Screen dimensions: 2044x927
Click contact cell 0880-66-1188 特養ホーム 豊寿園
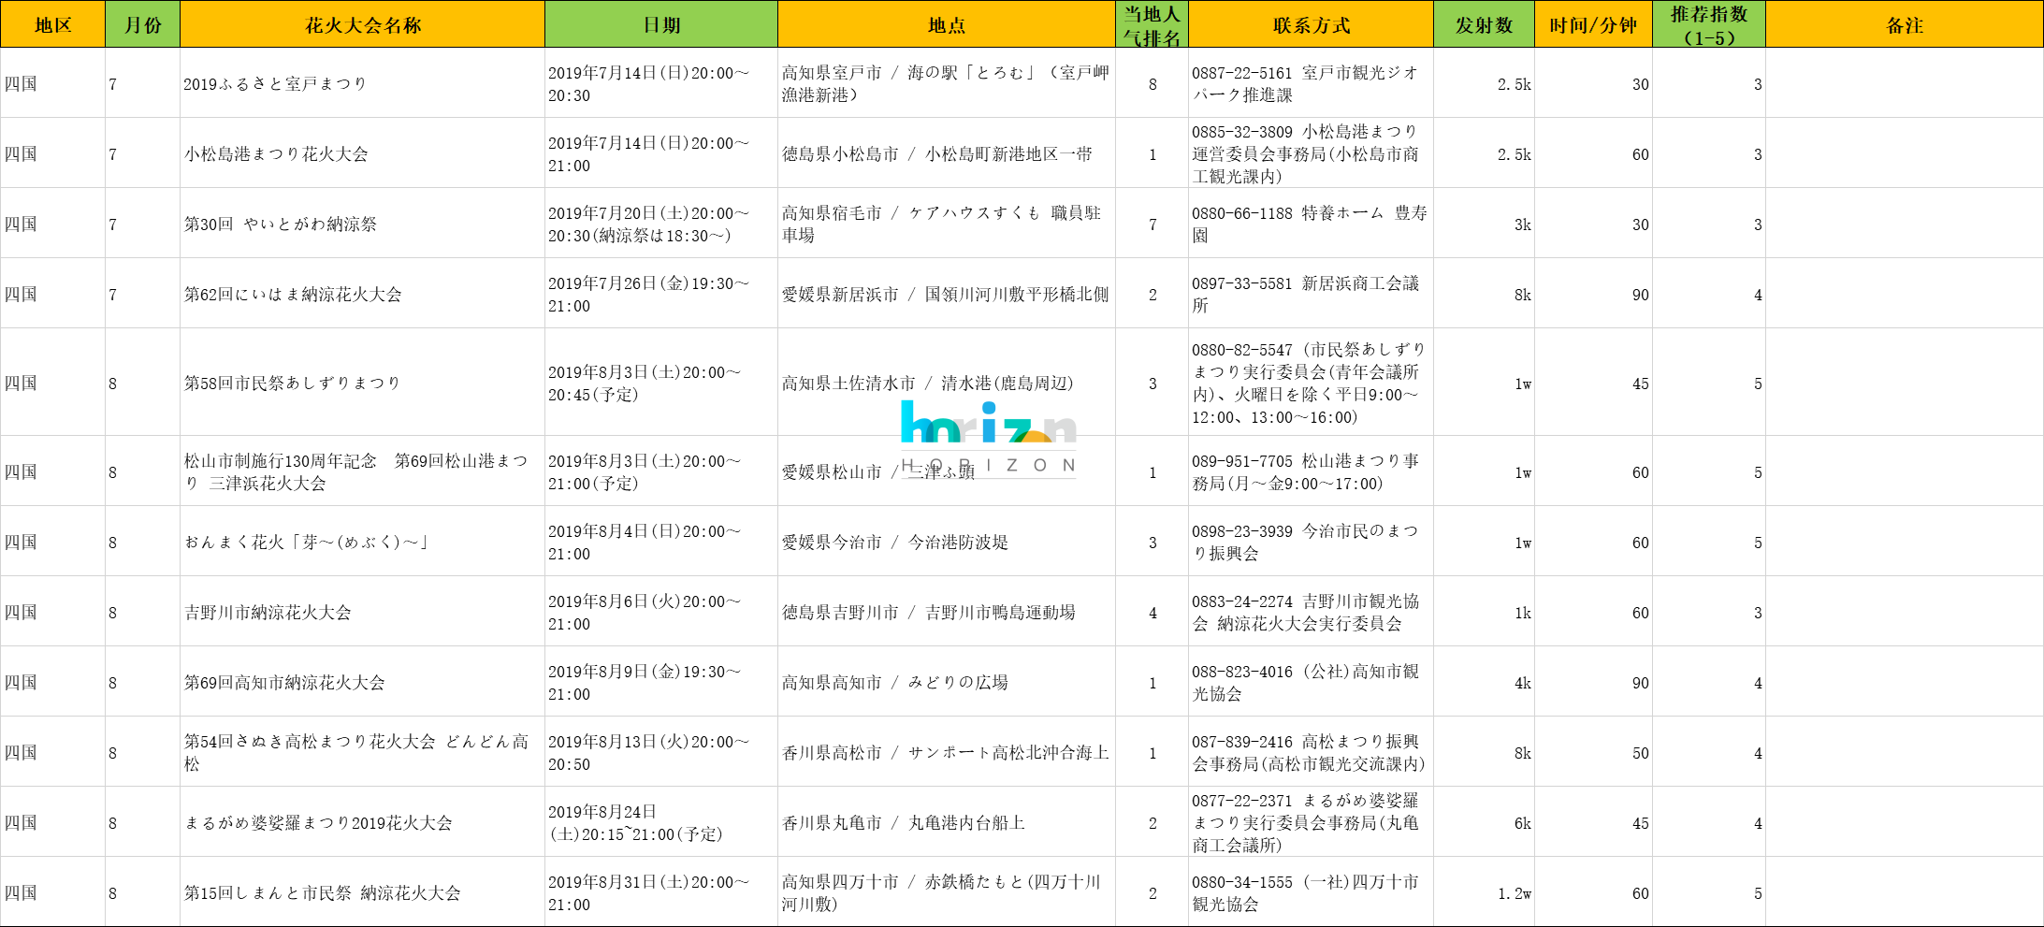point(1311,224)
